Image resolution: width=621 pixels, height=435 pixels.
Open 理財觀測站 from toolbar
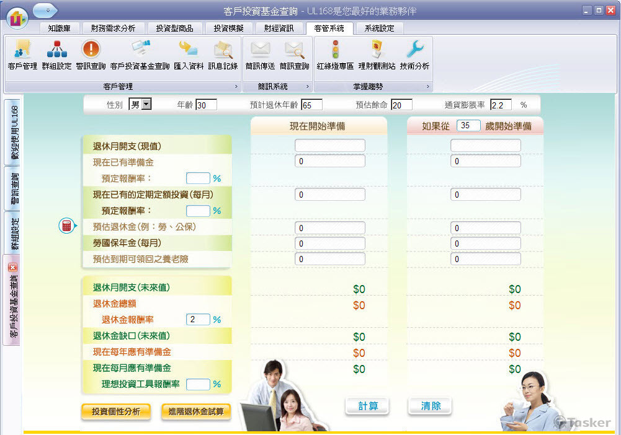377,55
